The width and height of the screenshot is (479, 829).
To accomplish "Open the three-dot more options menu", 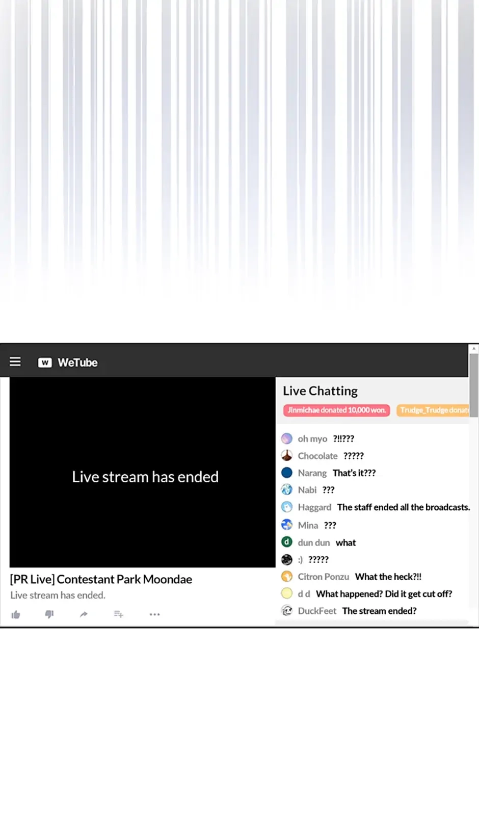I will click(x=154, y=614).
